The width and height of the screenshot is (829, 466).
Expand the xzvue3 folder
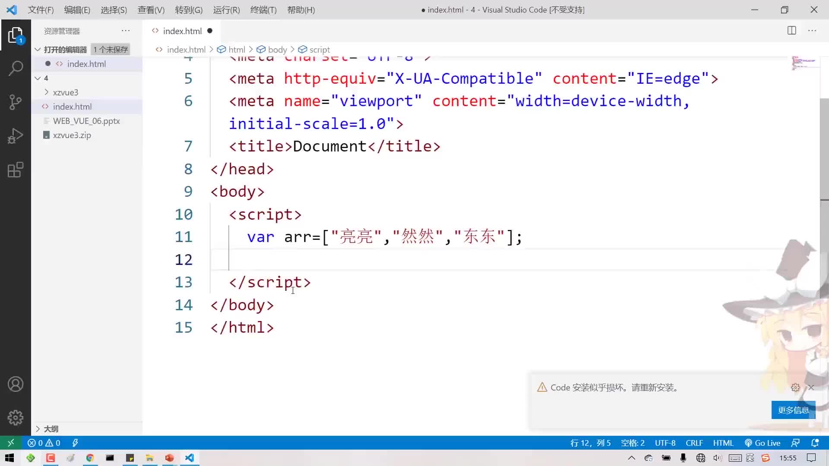pyautogui.click(x=66, y=92)
